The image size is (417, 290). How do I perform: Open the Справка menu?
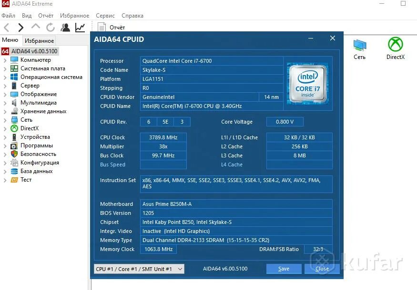132,16
